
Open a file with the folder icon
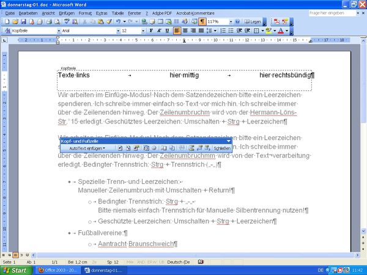pos(15,22)
